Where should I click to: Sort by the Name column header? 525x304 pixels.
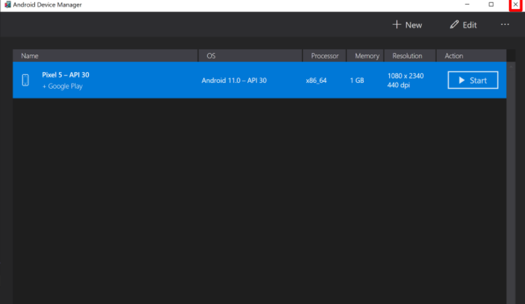tap(105, 56)
